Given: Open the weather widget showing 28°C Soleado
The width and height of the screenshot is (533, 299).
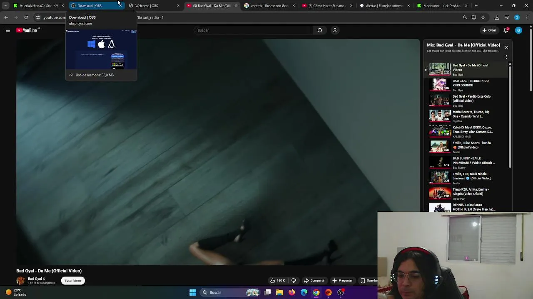Looking at the screenshot, I should (17, 292).
